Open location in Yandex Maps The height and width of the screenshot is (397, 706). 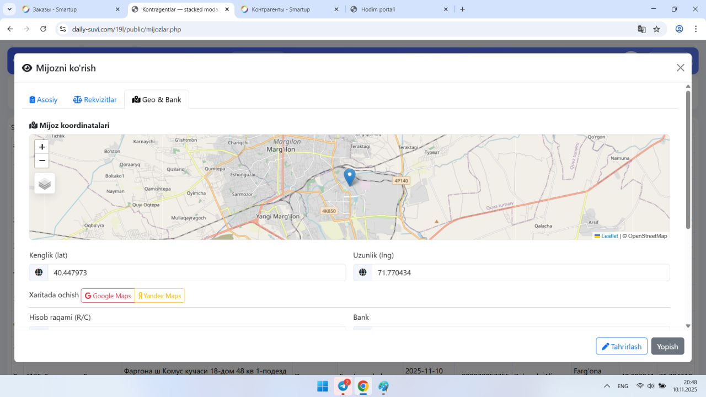pos(160,296)
